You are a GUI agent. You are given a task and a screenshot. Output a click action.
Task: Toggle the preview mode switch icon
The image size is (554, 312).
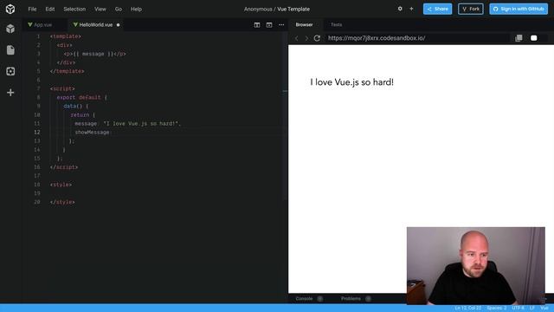click(533, 38)
